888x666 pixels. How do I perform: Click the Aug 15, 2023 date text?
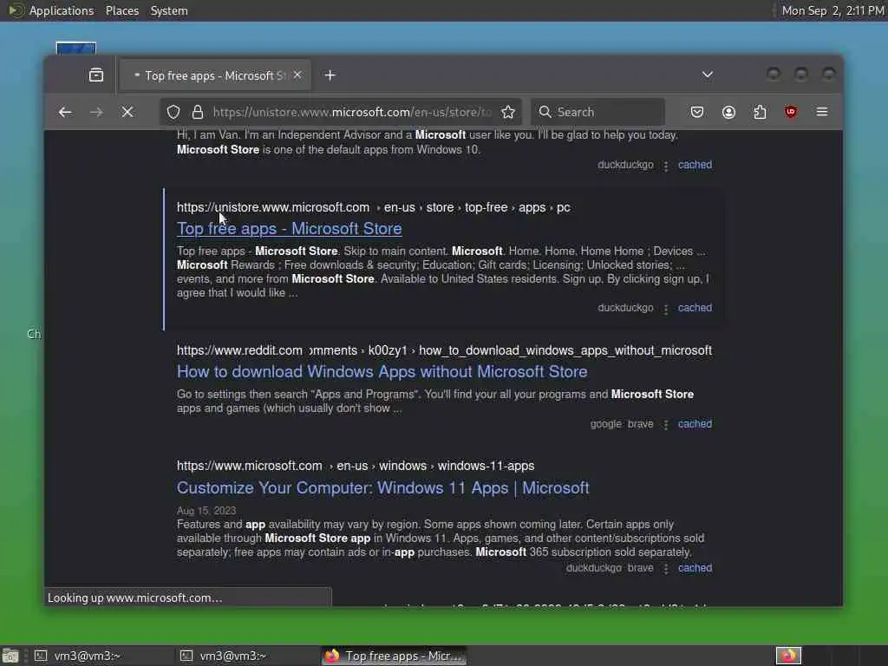coord(206,510)
